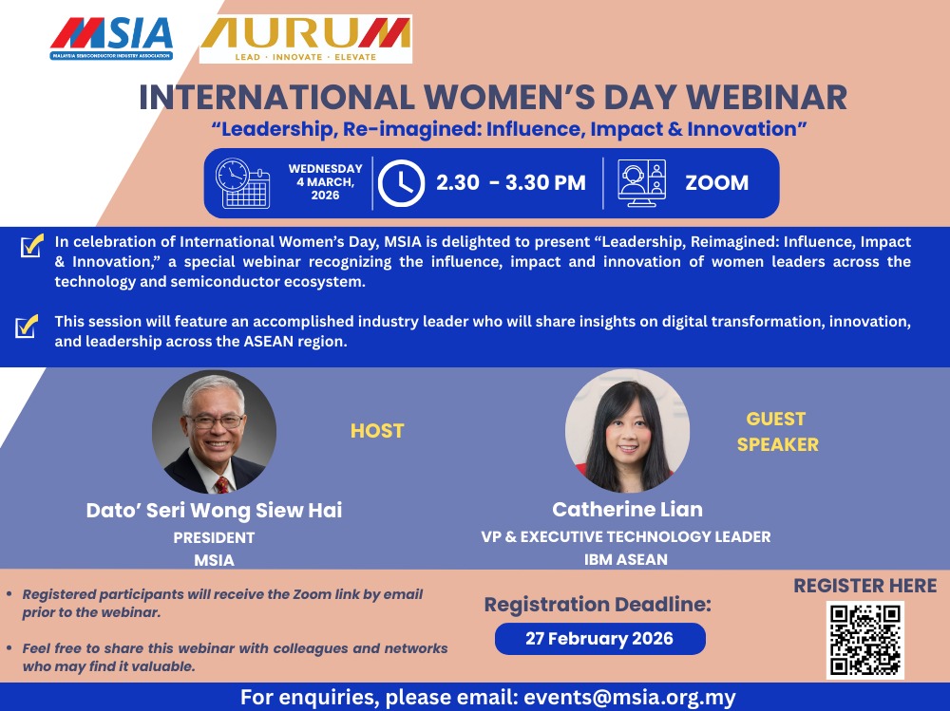Click the Wednesday 4 March 2026 date
The width and height of the screenshot is (950, 711).
pyautogui.click(x=325, y=182)
